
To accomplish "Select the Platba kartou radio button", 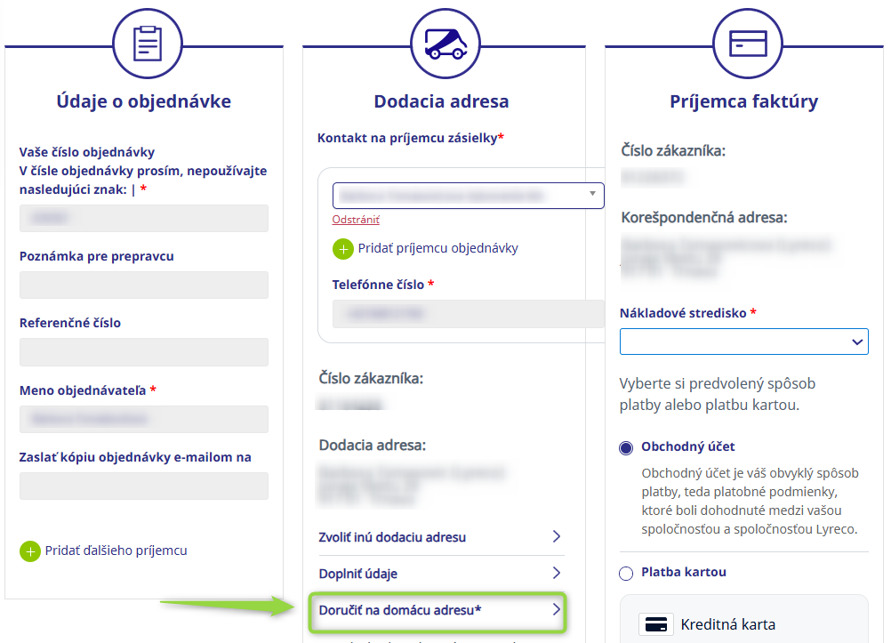I will point(626,573).
